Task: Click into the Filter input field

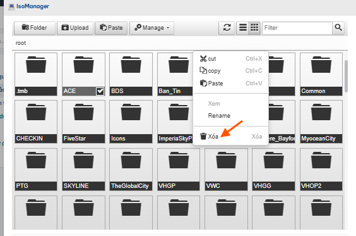Action: [x=297, y=28]
